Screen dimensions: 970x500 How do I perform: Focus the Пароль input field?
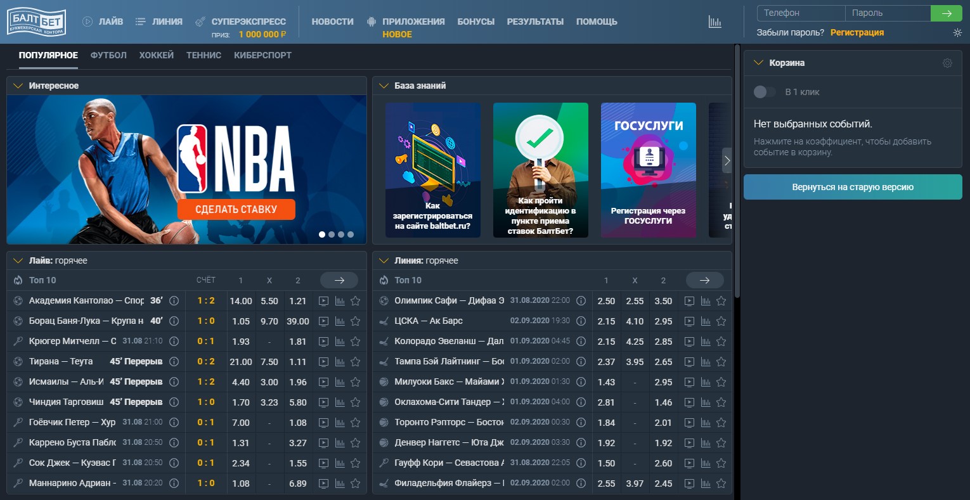[888, 13]
